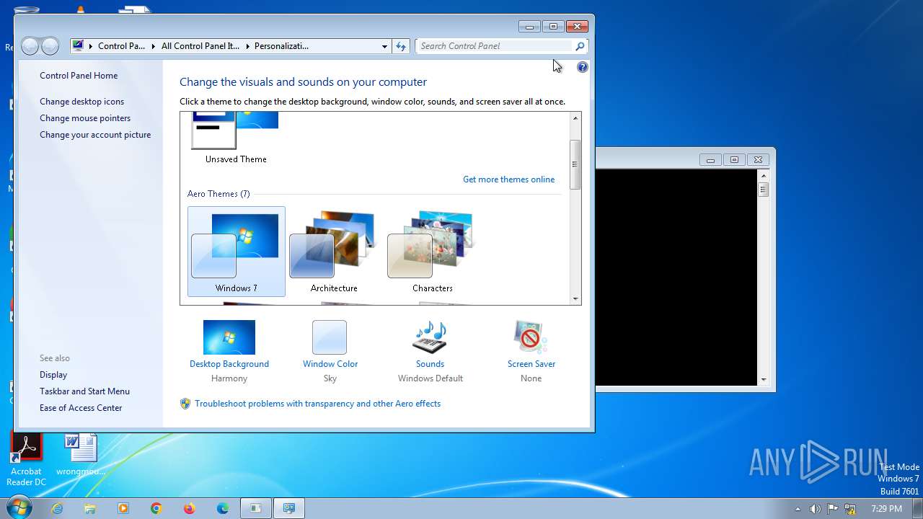Maximize the black background window

click(734, 160)
